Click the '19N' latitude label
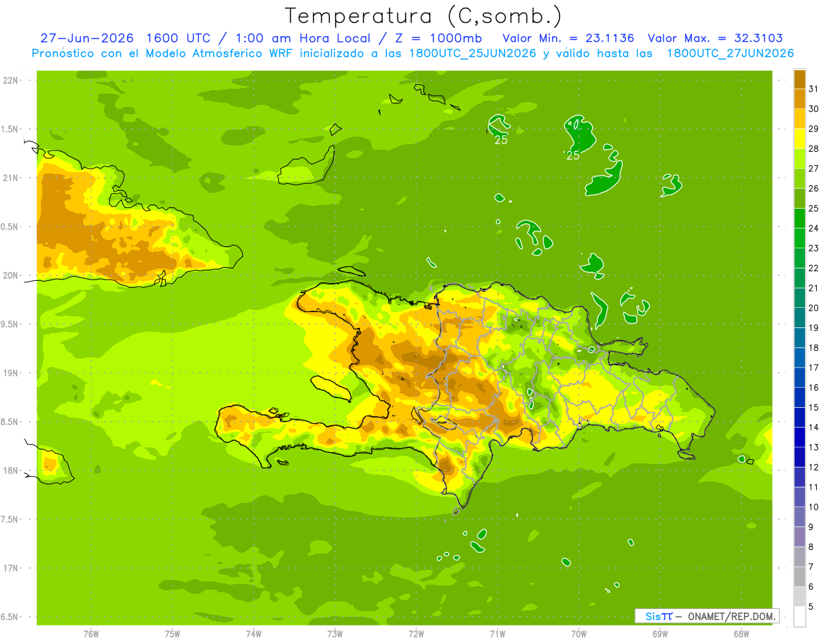 10,373
